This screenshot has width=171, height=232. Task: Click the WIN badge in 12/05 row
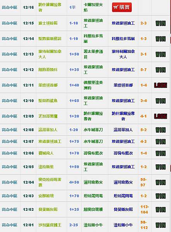tap(161, 167)
